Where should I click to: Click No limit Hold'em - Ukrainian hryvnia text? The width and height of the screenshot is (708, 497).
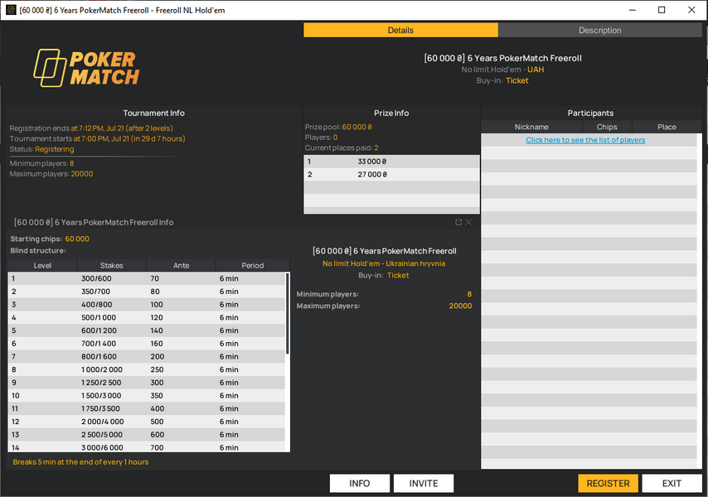click(384, 263)
